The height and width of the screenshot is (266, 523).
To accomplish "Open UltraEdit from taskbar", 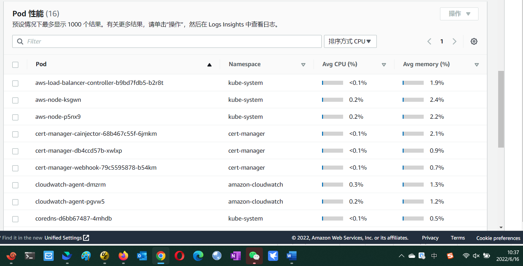I will point(104,256).
